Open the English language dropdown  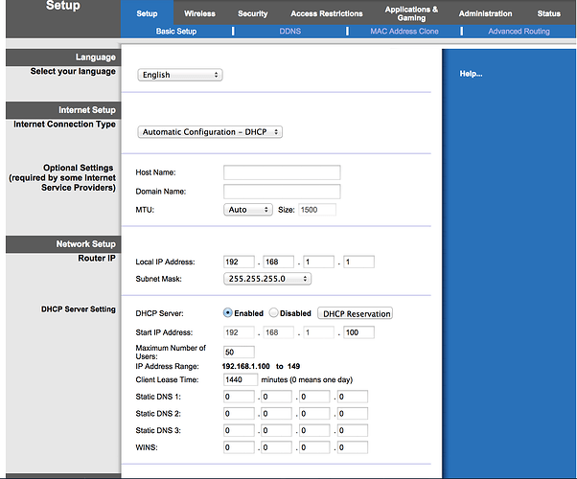point(180,75)
